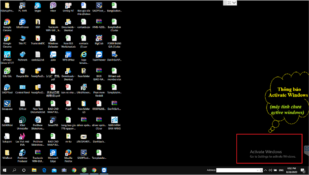Select the Setup.ini file
The width and height of the screenshot is (309, 175).
point(7,138)
